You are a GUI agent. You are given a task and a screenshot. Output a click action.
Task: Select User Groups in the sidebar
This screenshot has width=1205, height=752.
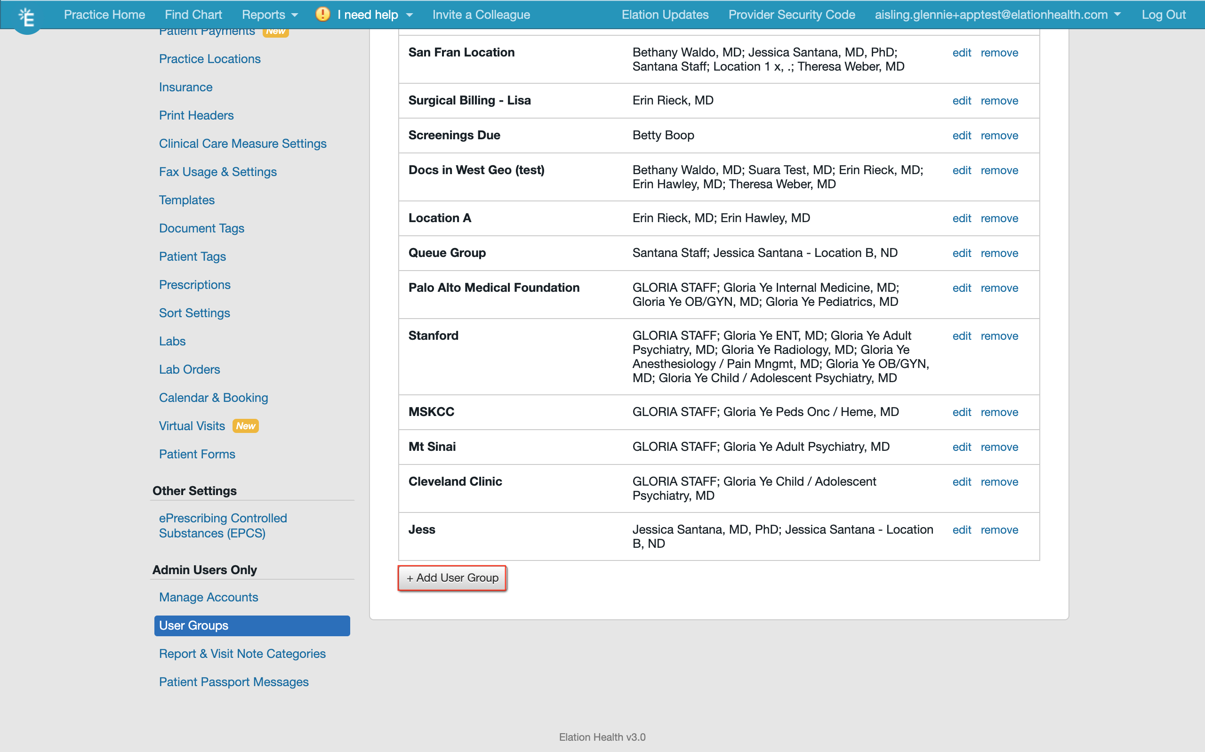(x=193, y=625)
